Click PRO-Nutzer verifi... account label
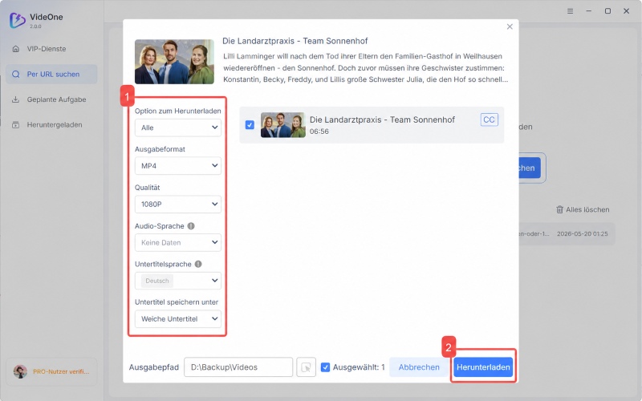This screenshot has width=642, height=401. pyautogui.click(x=61, y=371)
